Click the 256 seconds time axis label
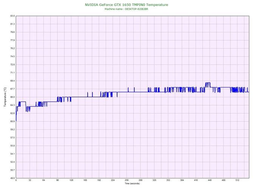 point(126,180)
